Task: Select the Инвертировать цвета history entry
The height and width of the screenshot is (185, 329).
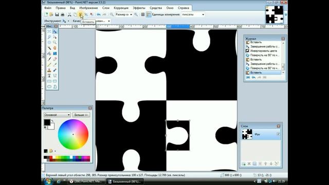Action: click(x=263, y=51)
